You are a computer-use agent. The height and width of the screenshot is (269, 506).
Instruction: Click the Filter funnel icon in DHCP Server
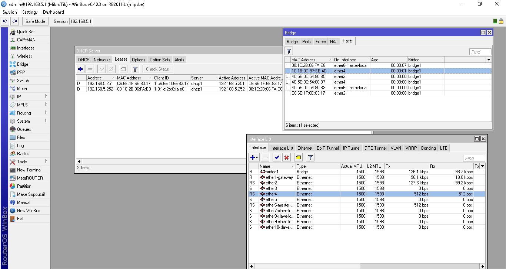click(x=135, y=69)
